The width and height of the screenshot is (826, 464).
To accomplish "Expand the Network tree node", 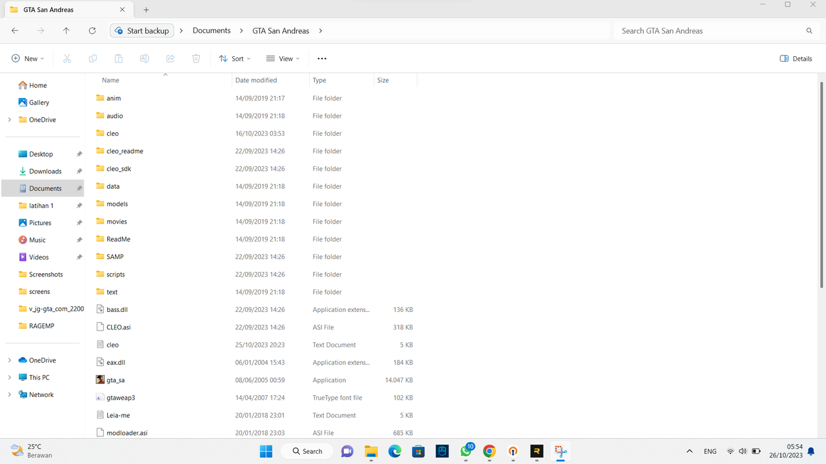I will click(x=9, y=394).
